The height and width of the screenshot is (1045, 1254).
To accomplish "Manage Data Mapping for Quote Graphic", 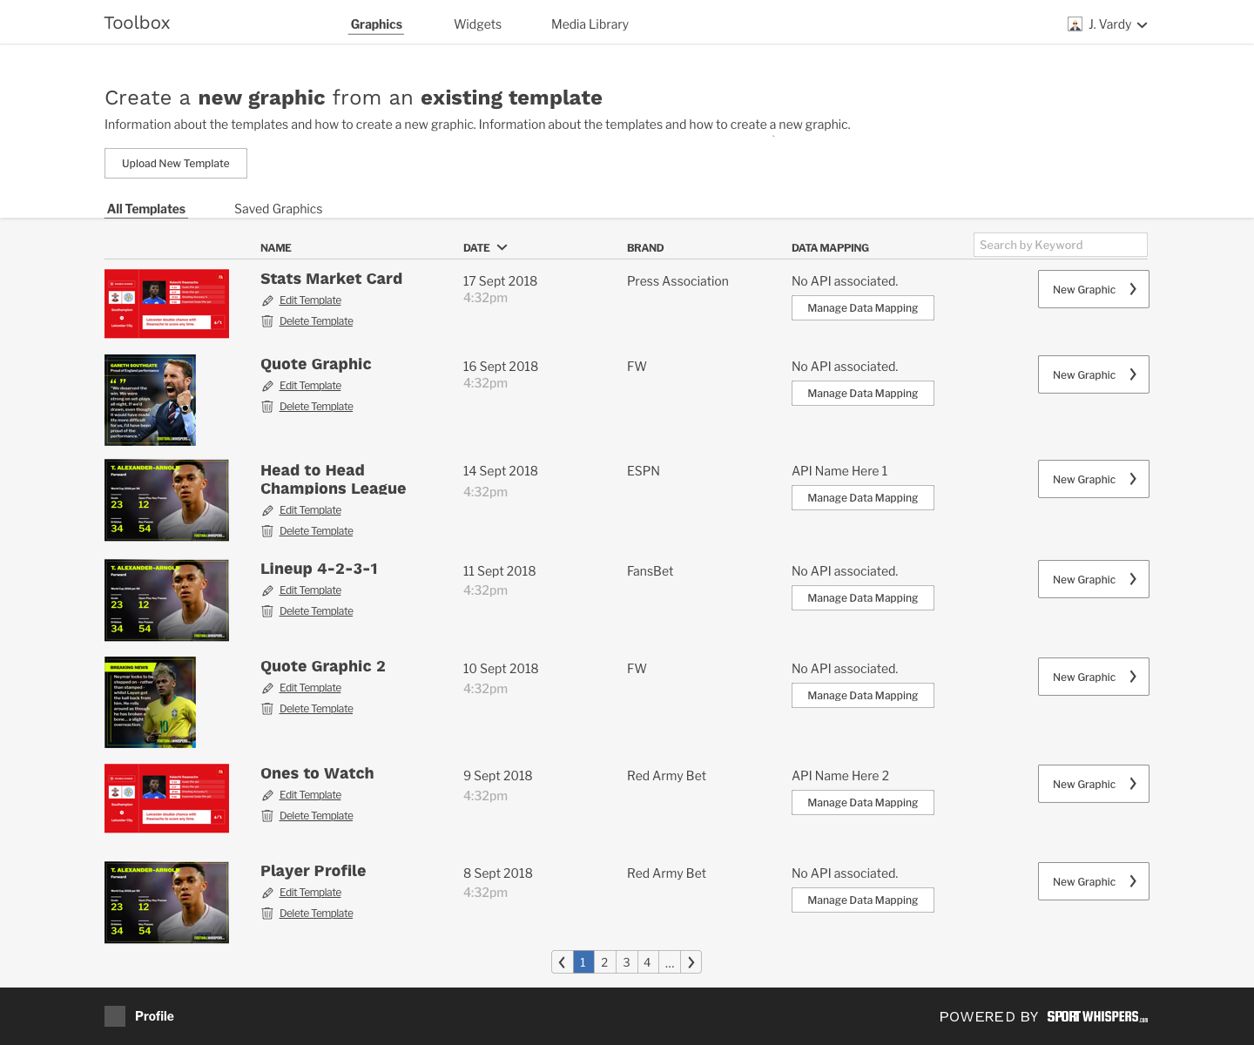I will coord(863,394).
